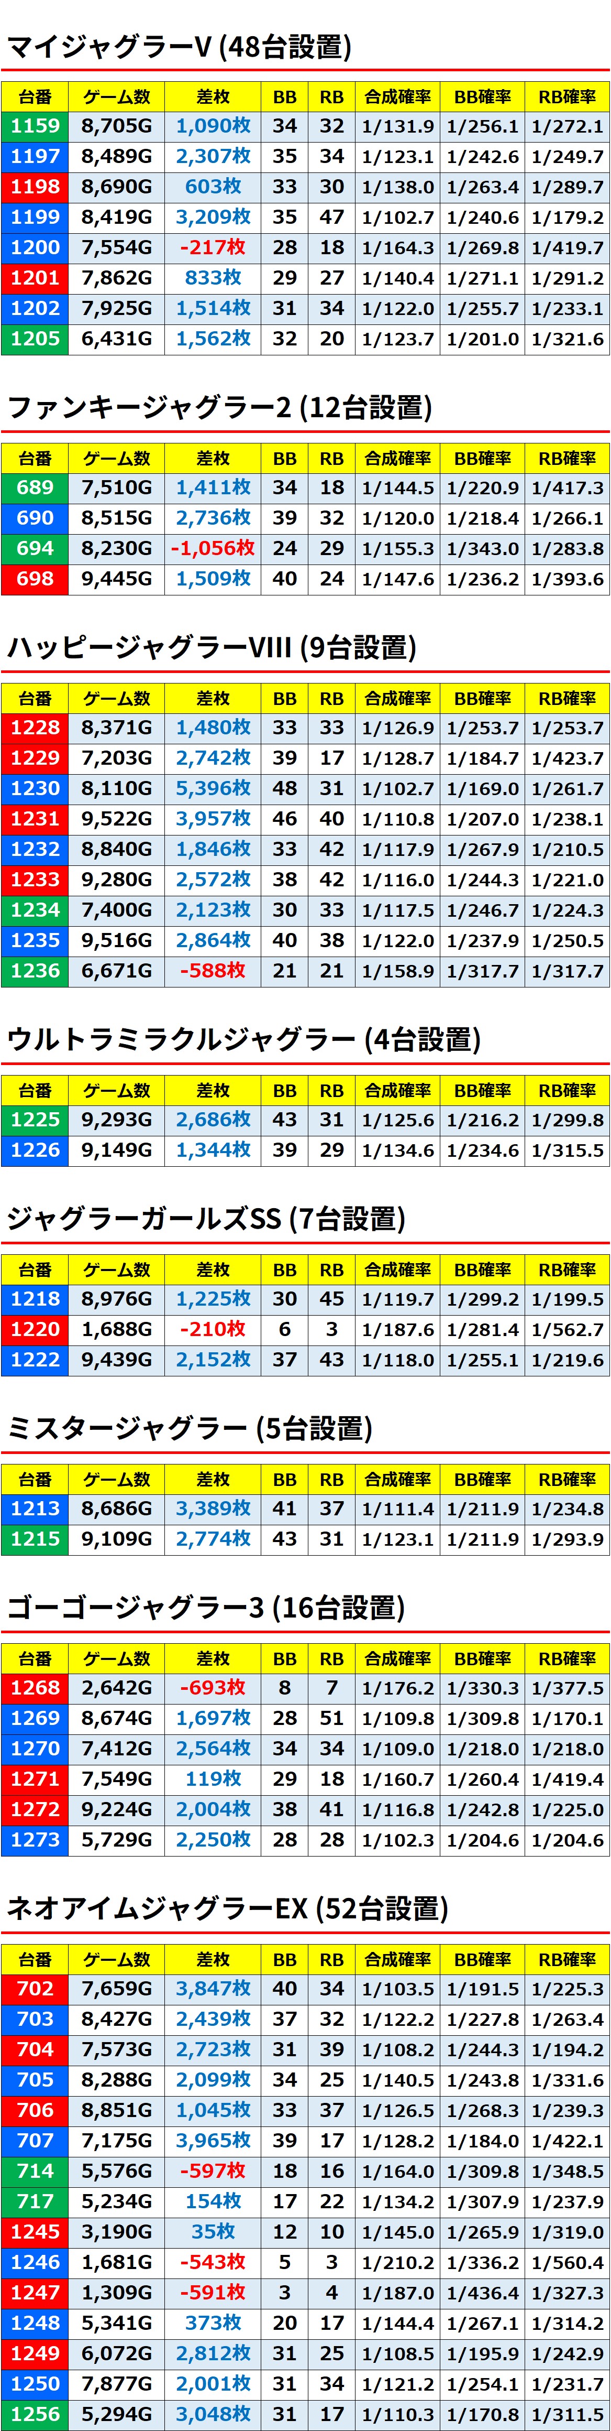611x2431 pixels.
Task: Select the red machine number 1201 cell
Action: (x=35, y=277)
